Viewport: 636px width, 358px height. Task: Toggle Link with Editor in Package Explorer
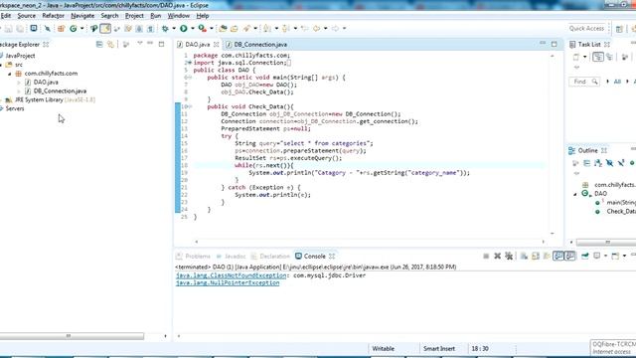tap(110, 44)
